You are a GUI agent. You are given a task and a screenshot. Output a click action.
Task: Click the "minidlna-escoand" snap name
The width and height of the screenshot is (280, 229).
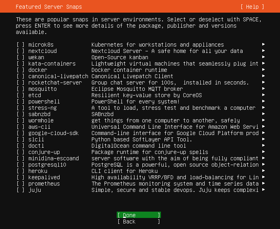(x=53, y=158)
